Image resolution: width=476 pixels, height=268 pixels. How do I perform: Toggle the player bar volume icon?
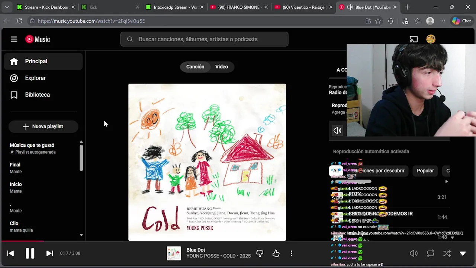click(414, 253)
